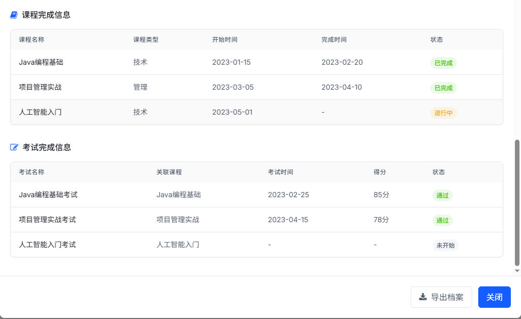Click the 得分 column header
Image resolution: width=521 pixels, height=319 pixels.
[380, 172]
